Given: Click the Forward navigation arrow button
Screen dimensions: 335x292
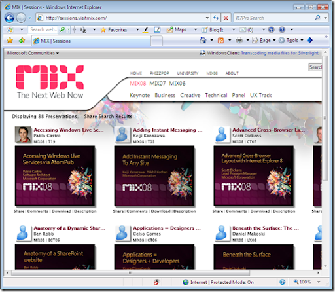Looking at the screenshot, I should click(x=21, y=18).
